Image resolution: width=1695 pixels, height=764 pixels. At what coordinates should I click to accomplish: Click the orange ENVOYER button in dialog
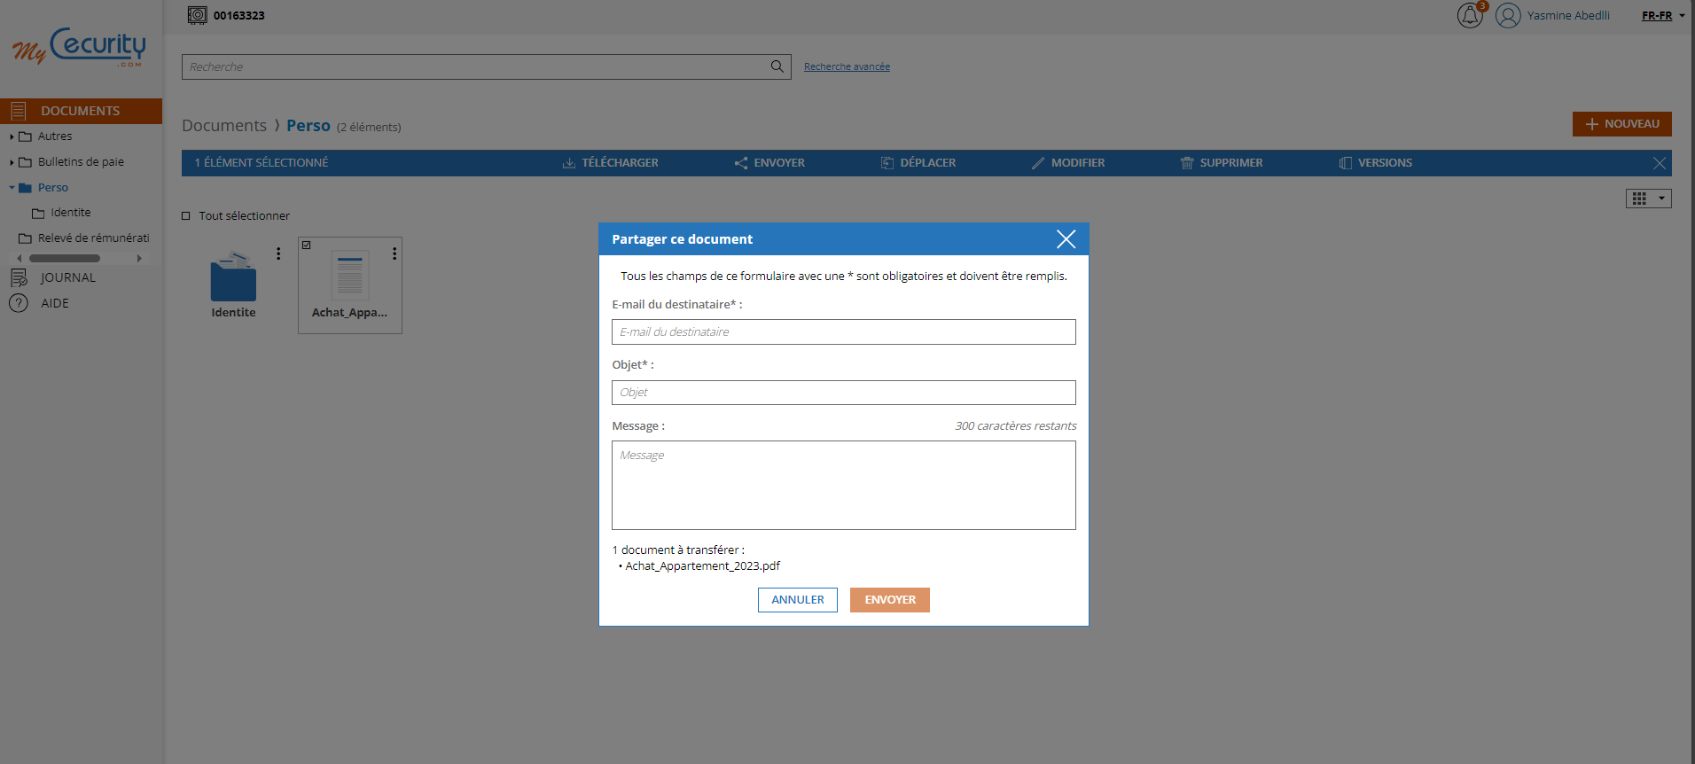890,600
